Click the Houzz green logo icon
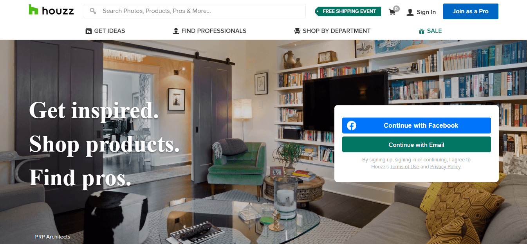The width and height of the screenshot is (527, 244). [33, 10]
